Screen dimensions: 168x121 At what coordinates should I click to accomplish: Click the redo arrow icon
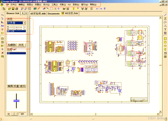(x=101, y=9)
